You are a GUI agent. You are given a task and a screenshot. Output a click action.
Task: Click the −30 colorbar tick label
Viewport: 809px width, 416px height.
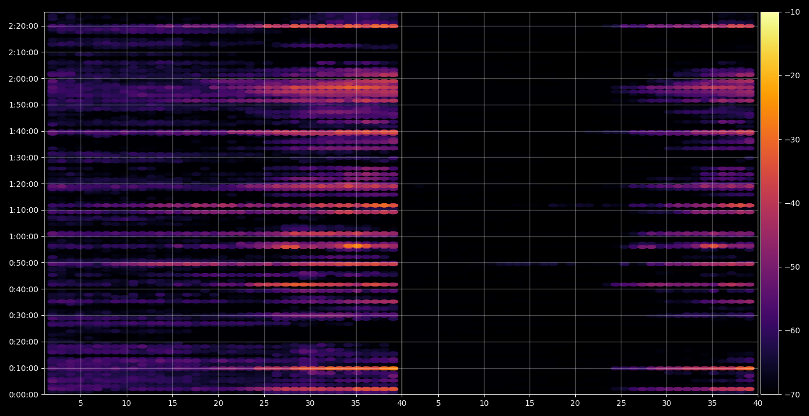click(x=792, y=140)
